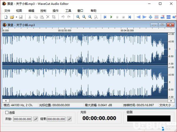
Task: Click the Paste clipboard icon
Action: [x=42, y=17]
